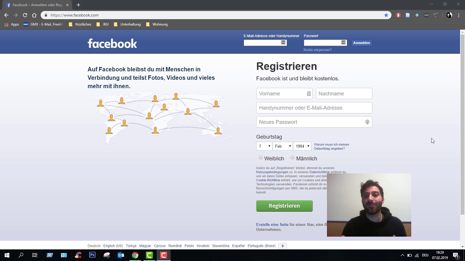This screenshot has width=465, height=261.
Task: Focus the Handynummer oder E-Mail-Adresse field
Action: coord(314,108)
